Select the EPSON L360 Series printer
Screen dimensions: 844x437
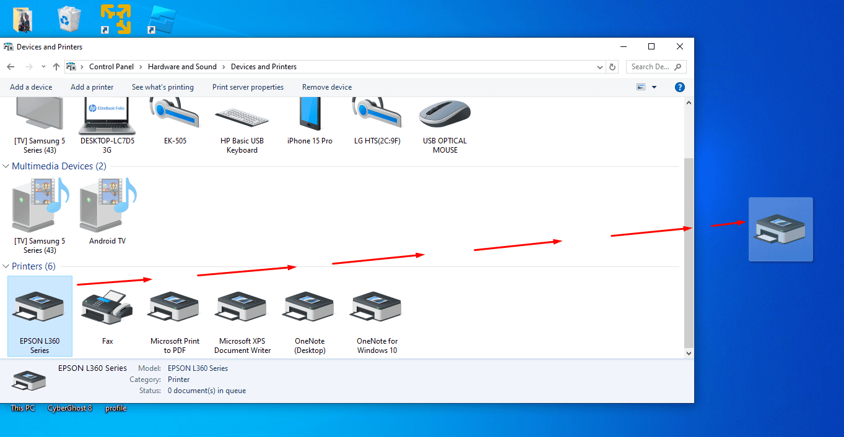[40, 315]
